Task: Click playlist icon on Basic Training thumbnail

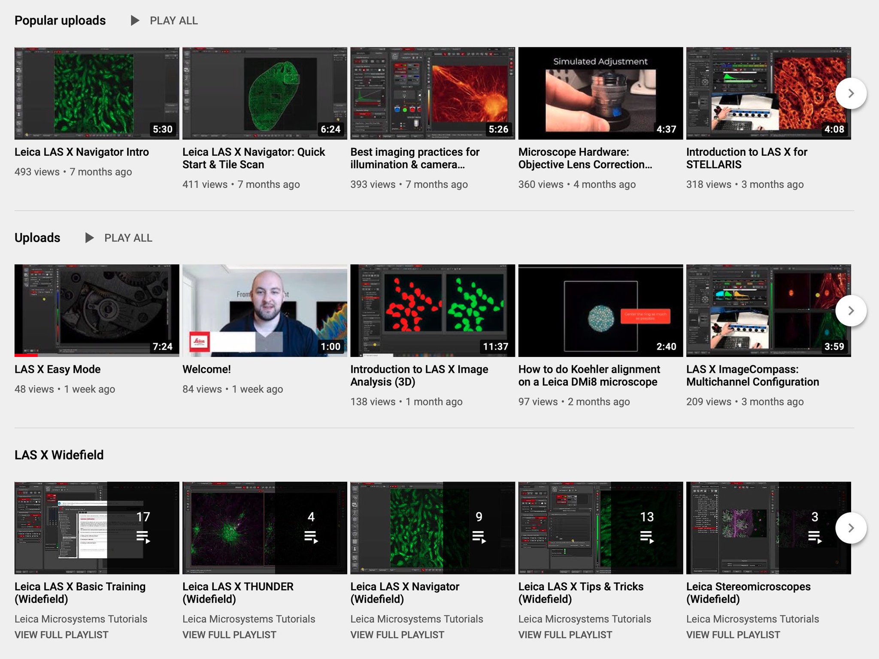Action: tap(143, 537)
